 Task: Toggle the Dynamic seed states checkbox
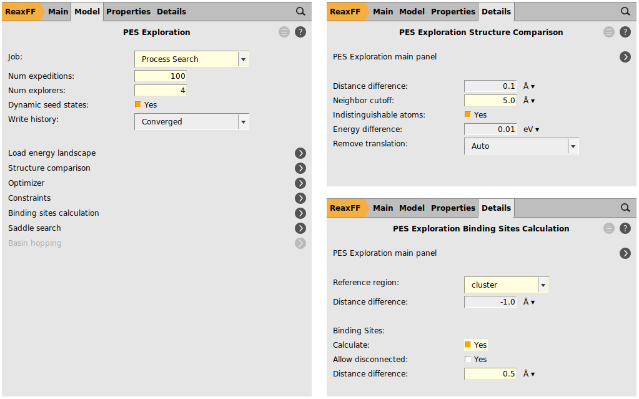(x=138, y=105)
